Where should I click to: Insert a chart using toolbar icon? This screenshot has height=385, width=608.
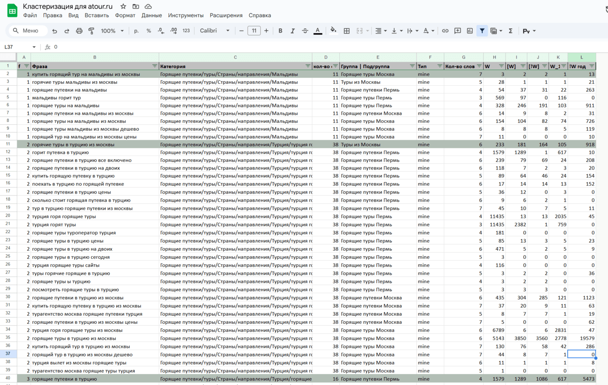(x=470, y=31)
